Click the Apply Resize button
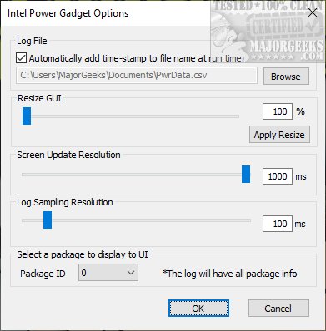Screen dimensions: 326x331 [279, 135]
